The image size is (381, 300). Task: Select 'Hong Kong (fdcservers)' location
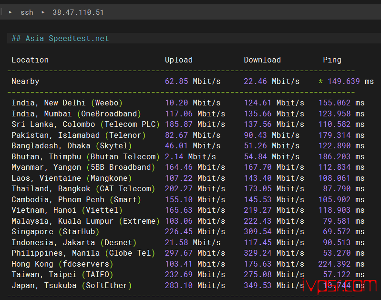coord(62,264)
